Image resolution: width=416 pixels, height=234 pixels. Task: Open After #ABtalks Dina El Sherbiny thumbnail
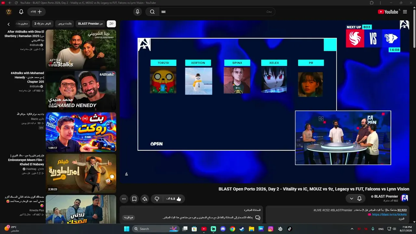click(81, 49)
